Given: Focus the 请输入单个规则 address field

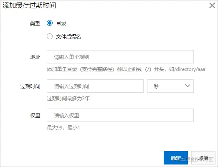Looking at the screenshot, I should (x=120, y=57).
